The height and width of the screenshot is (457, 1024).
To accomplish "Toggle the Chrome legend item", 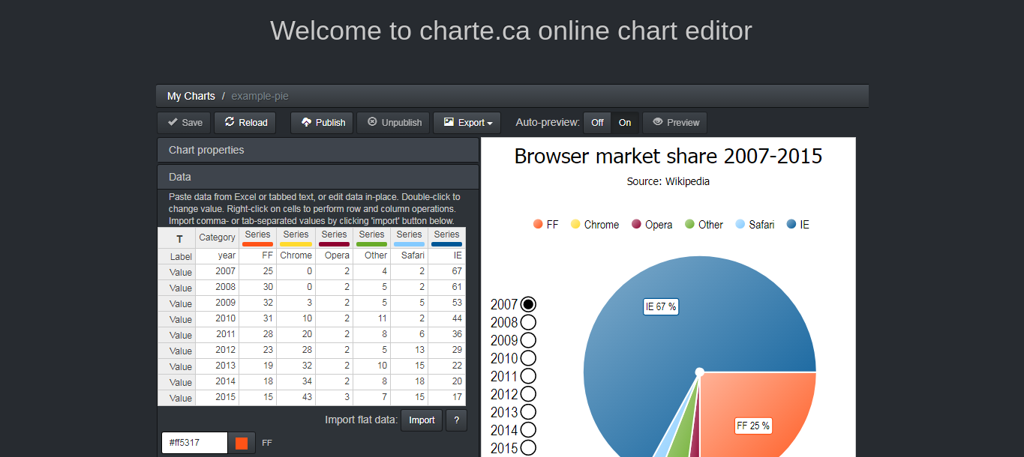I will pyautogui.click(x=595, y=225).
